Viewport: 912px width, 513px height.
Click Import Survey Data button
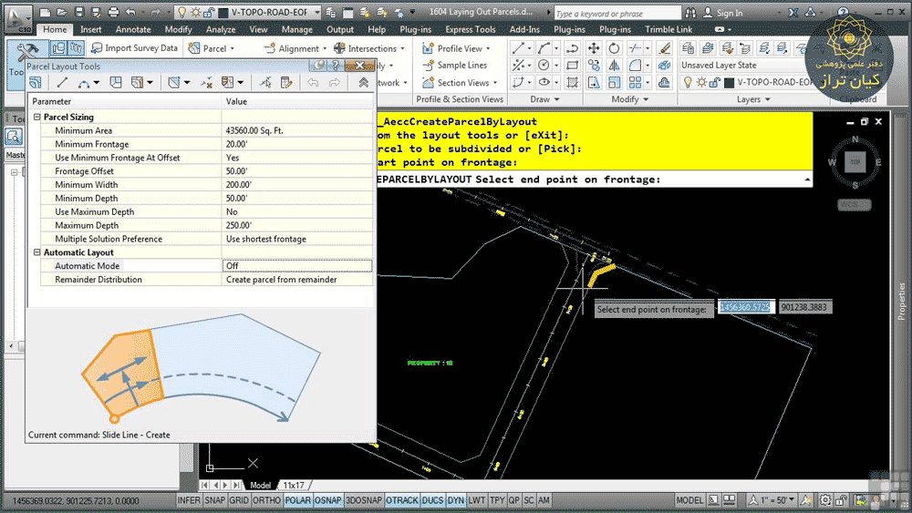pos(134,48)
